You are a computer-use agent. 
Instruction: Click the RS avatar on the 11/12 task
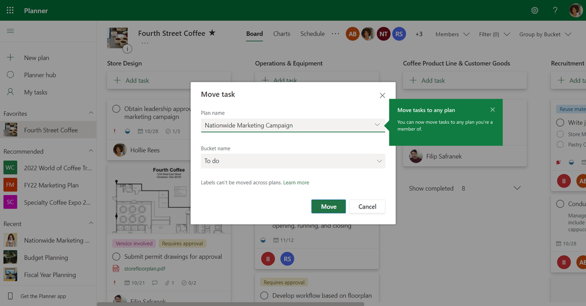coord(287,258)
